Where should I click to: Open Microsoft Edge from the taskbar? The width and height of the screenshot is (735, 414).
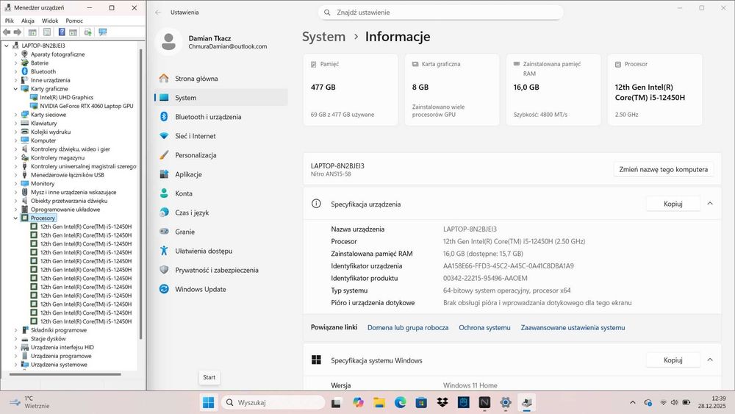point(400,403)
